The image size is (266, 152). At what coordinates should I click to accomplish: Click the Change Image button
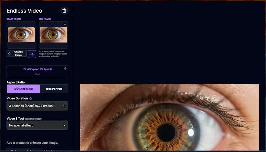click(x=17, y=54)
